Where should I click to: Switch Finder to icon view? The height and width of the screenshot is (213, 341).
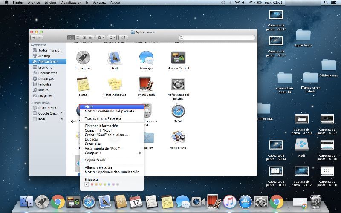pos(71,37)
